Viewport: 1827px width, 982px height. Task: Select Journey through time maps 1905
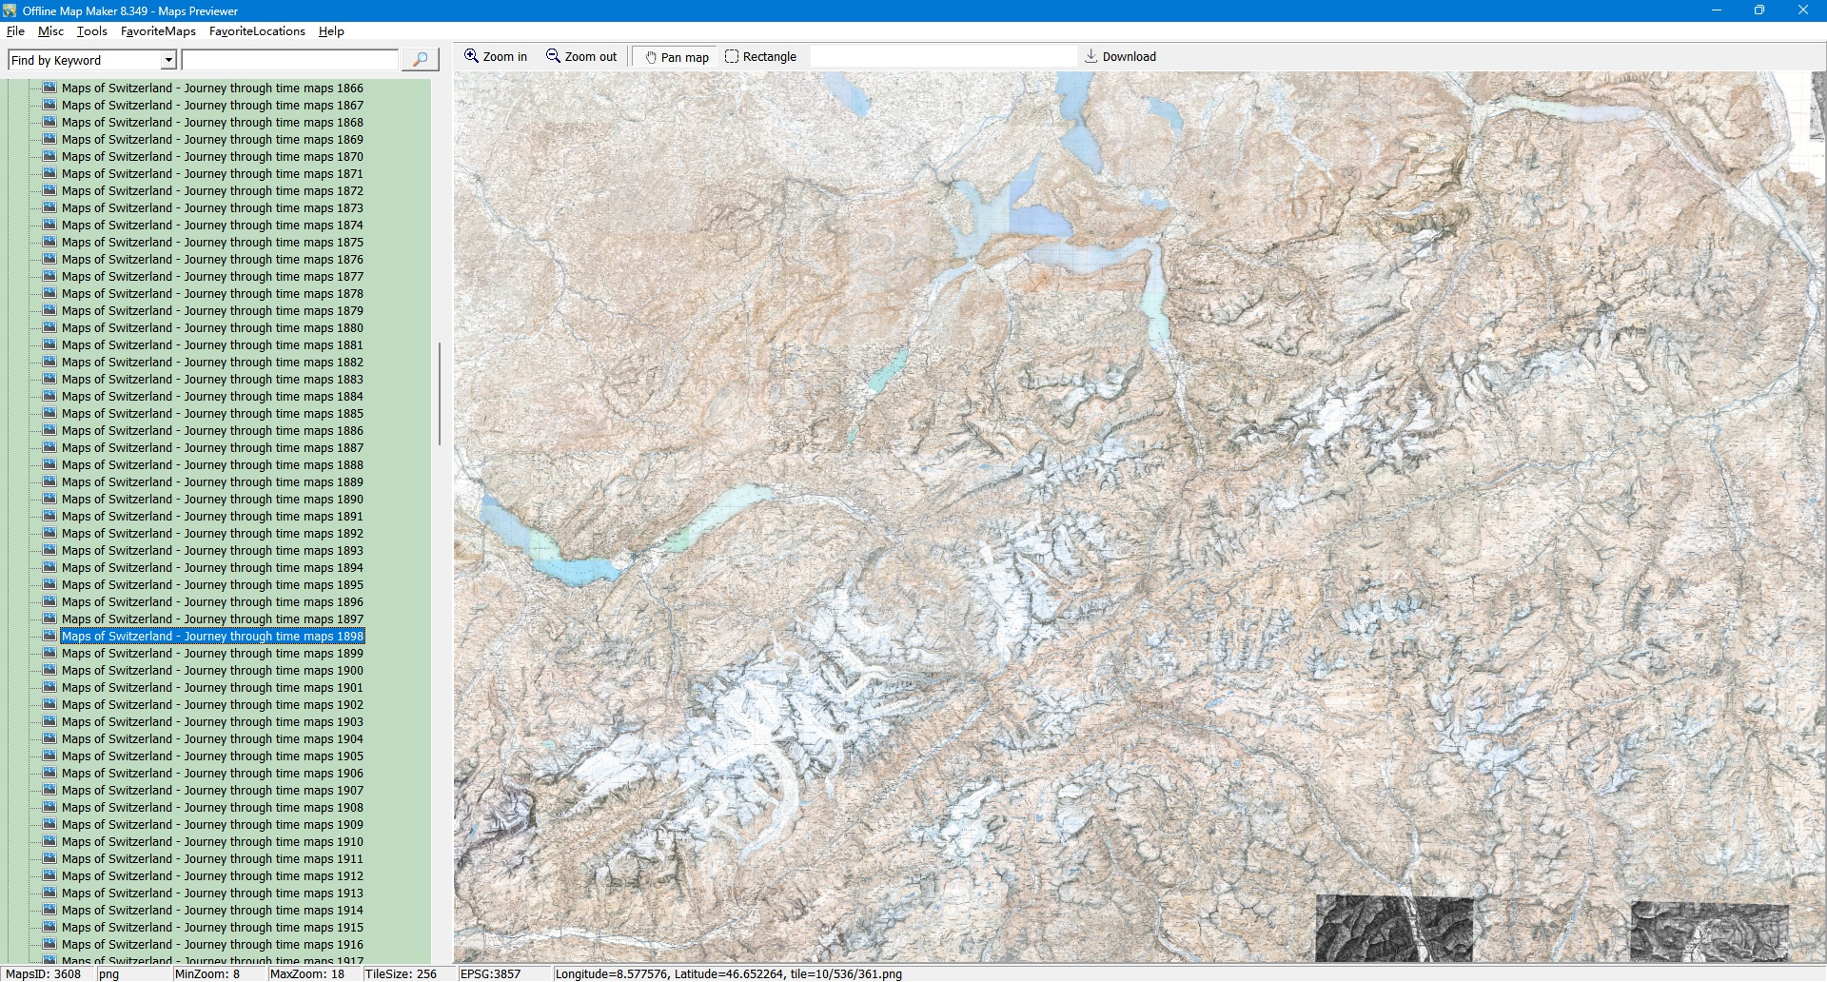click(212, 756)
